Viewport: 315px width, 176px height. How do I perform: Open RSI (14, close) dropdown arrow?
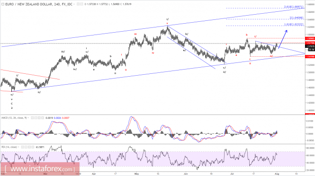point(18,147)
